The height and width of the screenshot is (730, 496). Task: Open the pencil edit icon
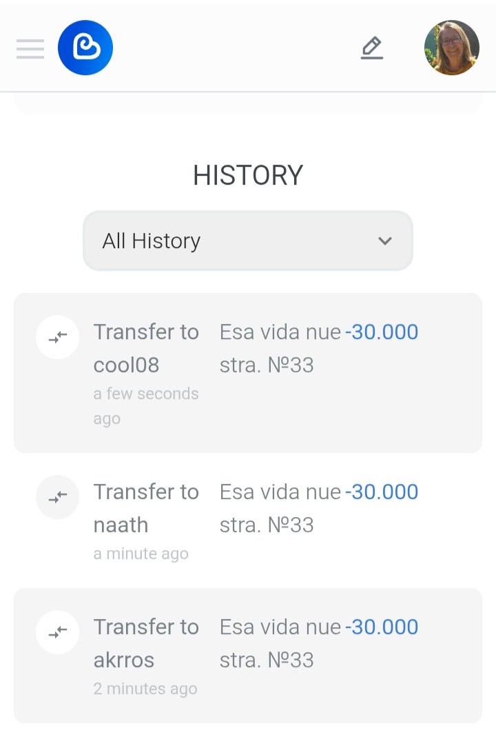coord(372,48)
